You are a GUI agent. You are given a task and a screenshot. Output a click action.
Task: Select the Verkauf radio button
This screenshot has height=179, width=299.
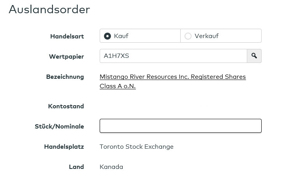coord(188,36)
